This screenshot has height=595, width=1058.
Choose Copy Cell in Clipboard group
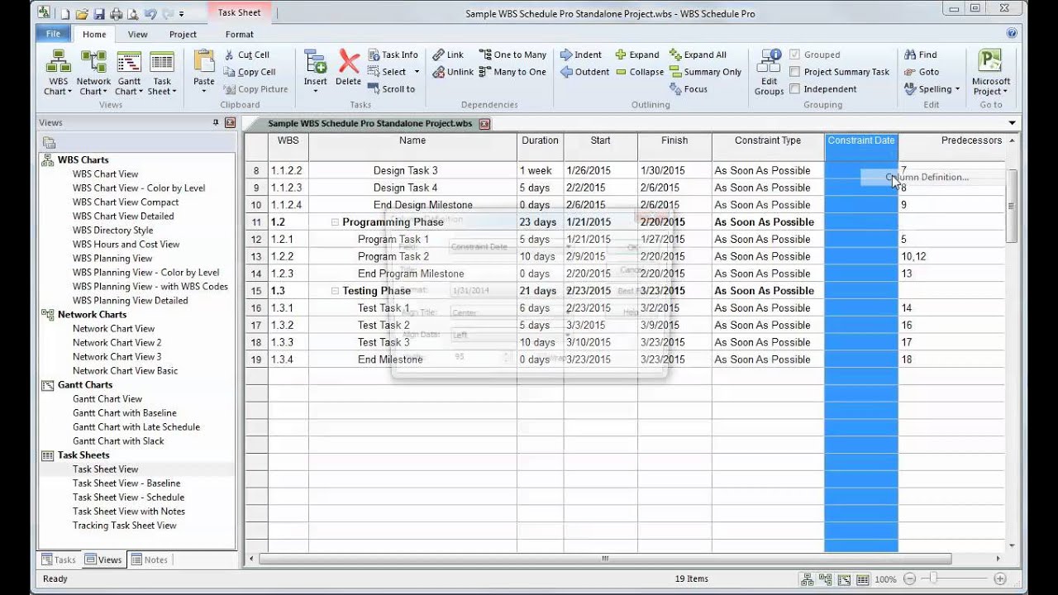[249, 72]
